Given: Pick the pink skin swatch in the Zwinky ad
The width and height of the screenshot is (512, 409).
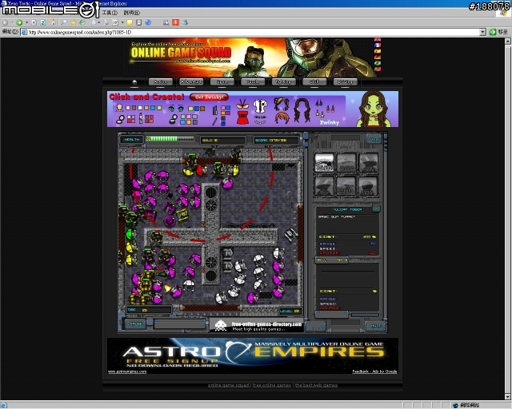Looking at the screenshot, I should (x=128, y=108).
